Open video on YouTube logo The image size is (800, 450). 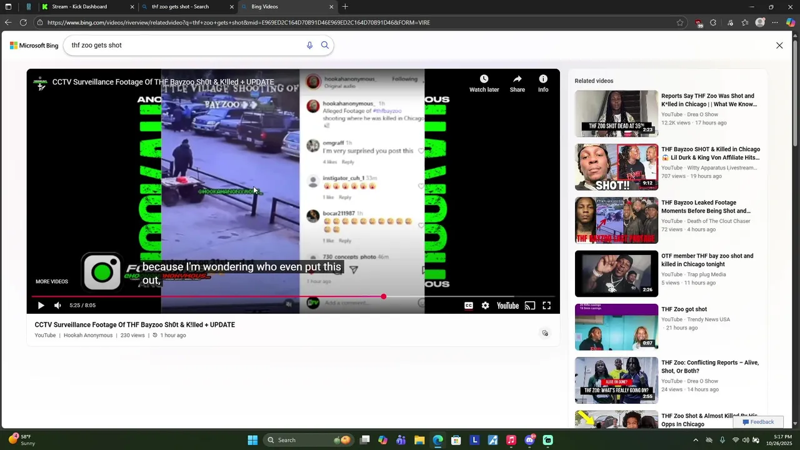[507, 306]
